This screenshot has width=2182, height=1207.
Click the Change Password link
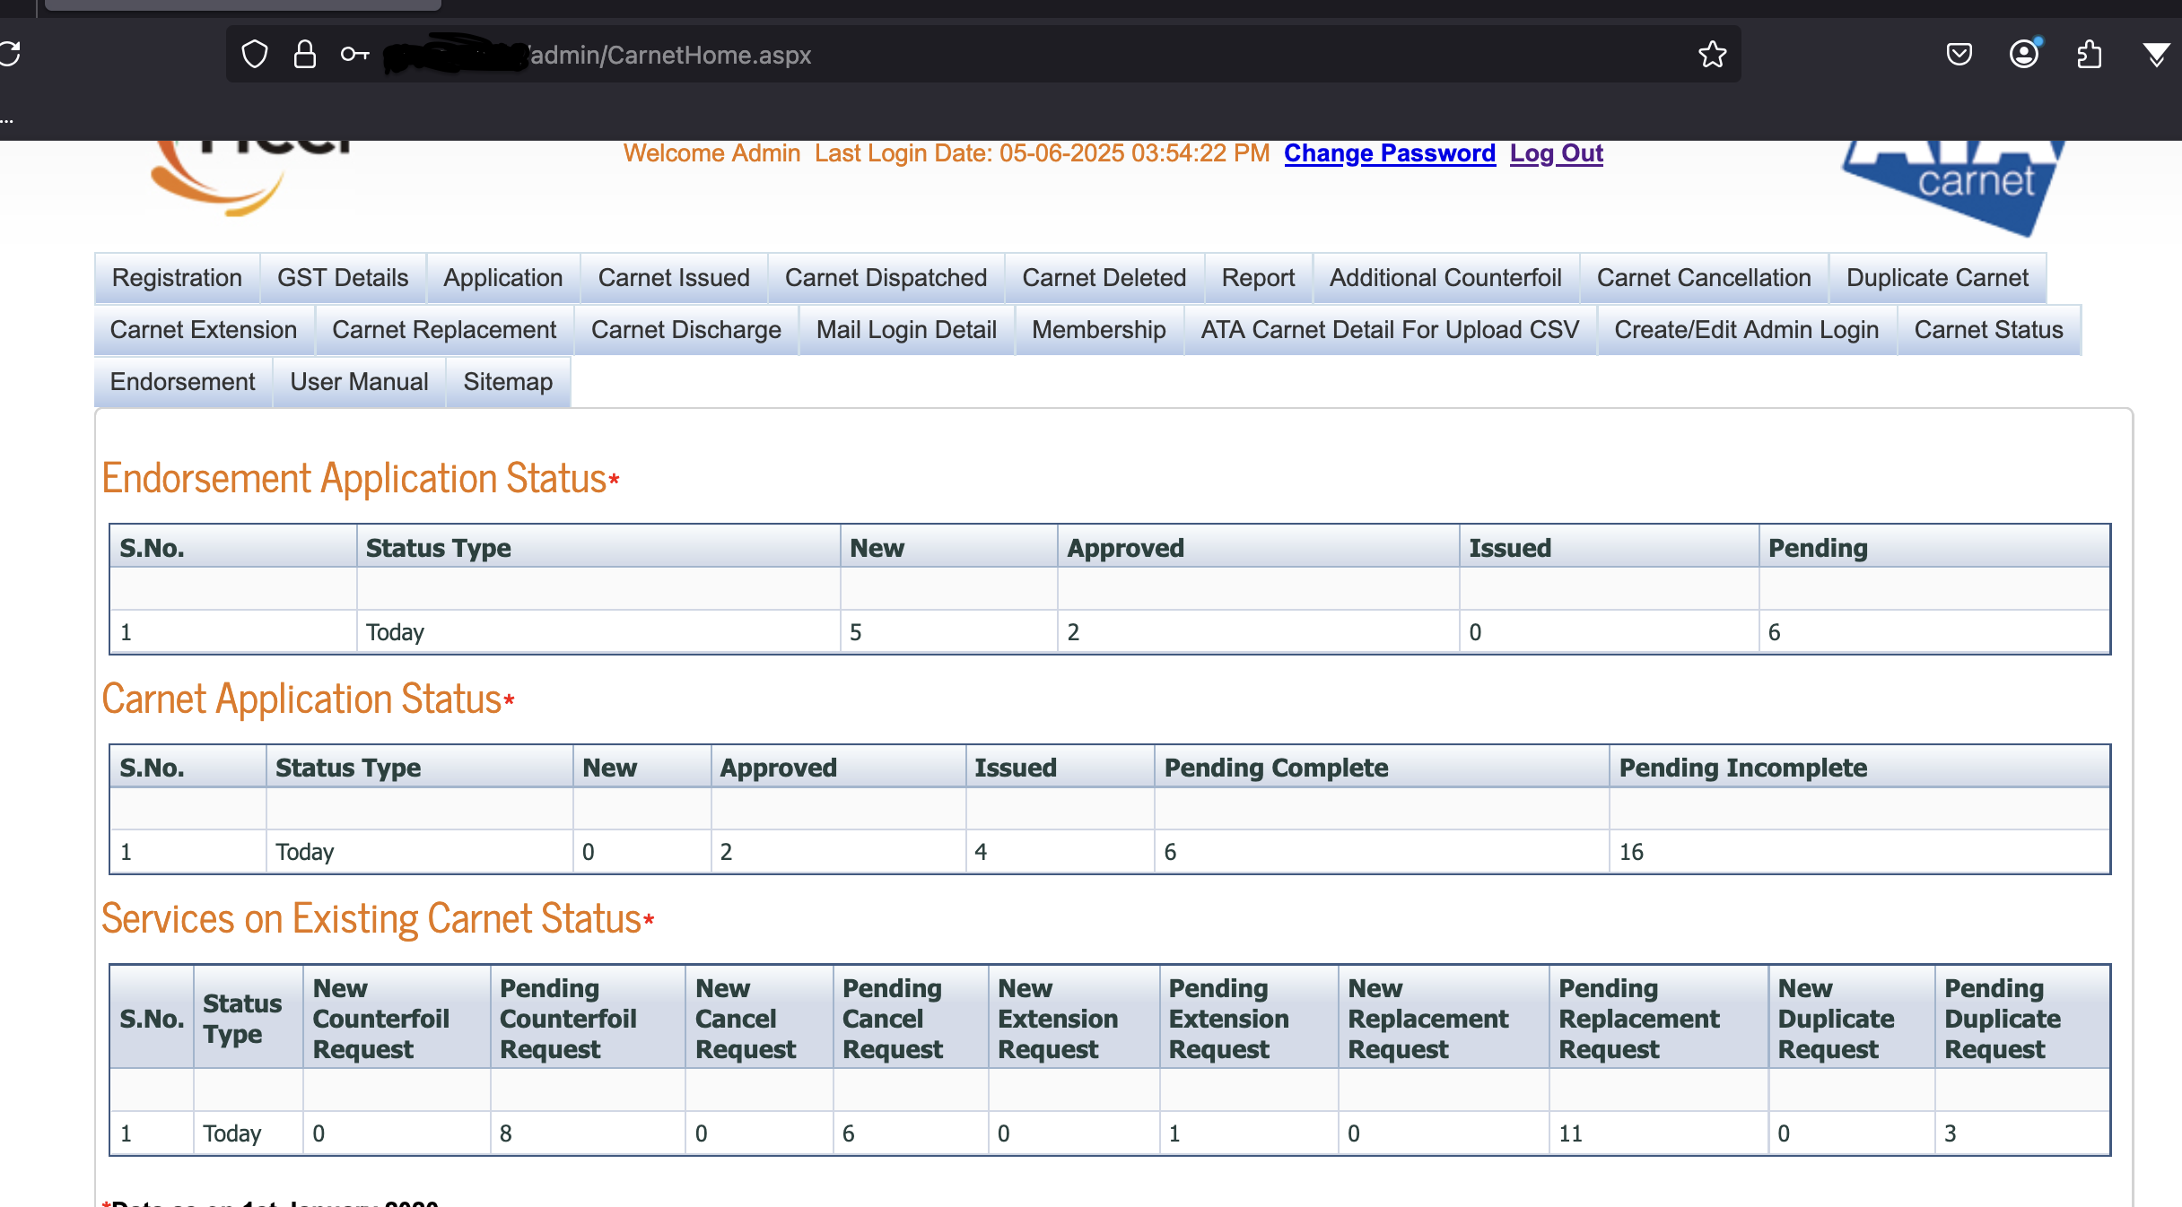point(1389,152)
